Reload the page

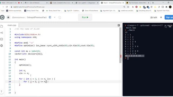[7, 7]
